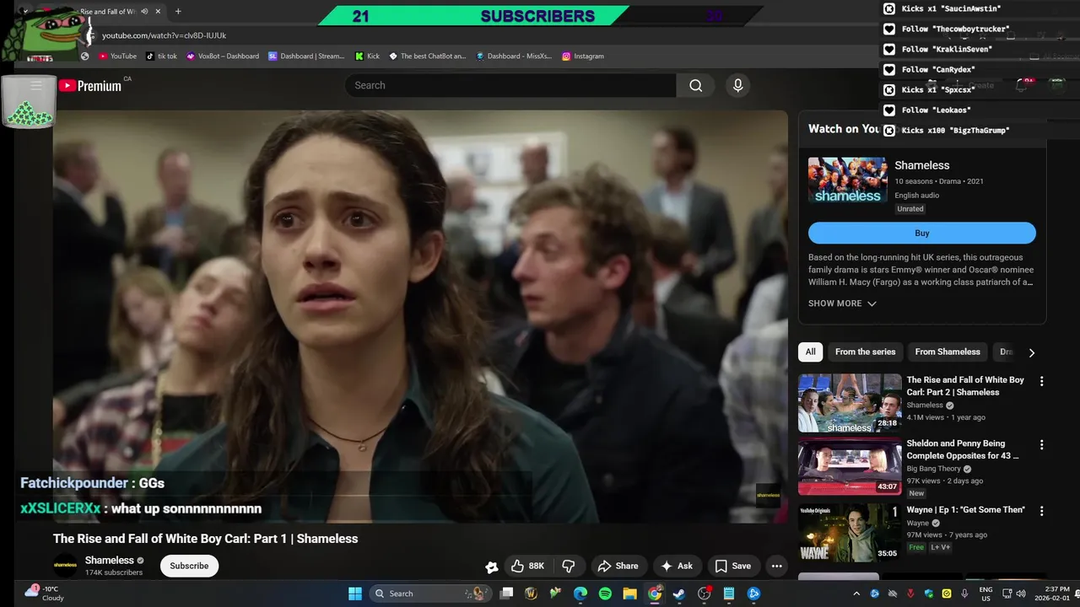1080x607 pixels.
Task: Click the system tray microphone icon
Action: coord(964,594)
